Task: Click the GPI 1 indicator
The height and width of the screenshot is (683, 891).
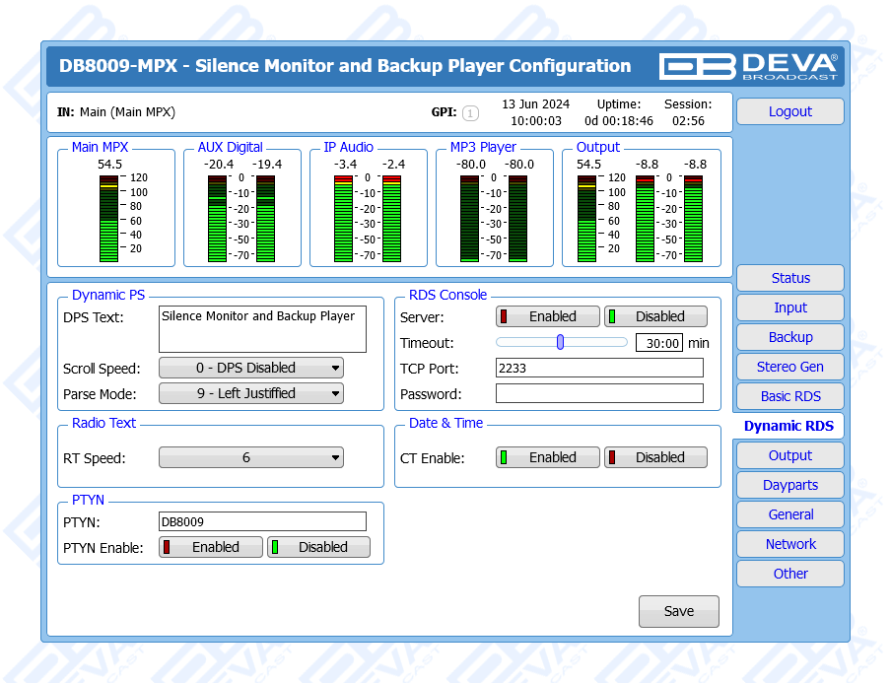Action: click(x=470, y=113)
